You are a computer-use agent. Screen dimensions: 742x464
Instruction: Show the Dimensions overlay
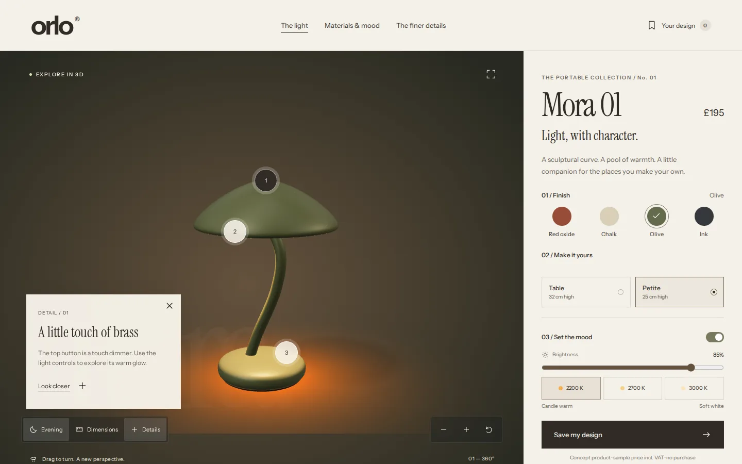[97, 429]
